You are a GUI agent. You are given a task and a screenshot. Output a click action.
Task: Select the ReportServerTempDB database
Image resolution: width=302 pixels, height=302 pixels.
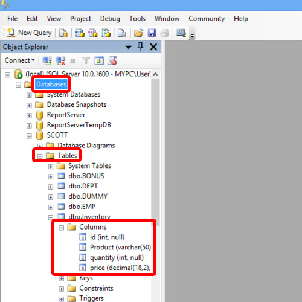[x=79, y=125]
